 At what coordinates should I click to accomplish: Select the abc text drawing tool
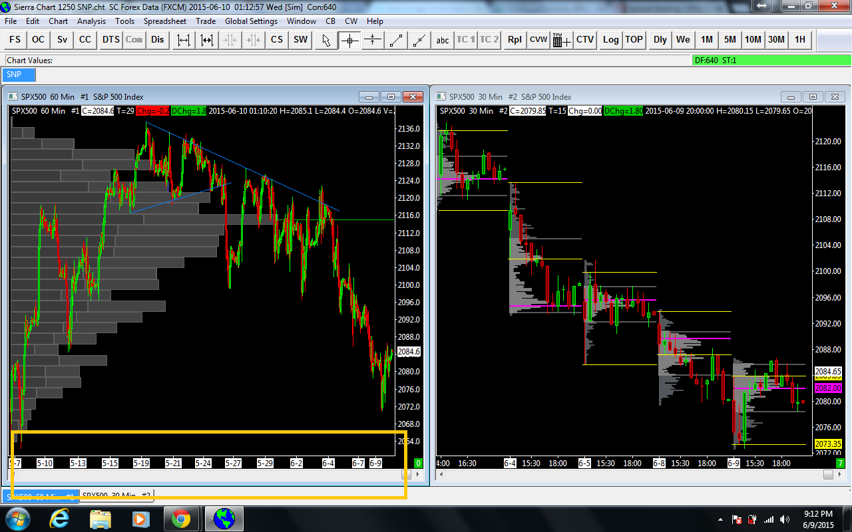[443, 39]
